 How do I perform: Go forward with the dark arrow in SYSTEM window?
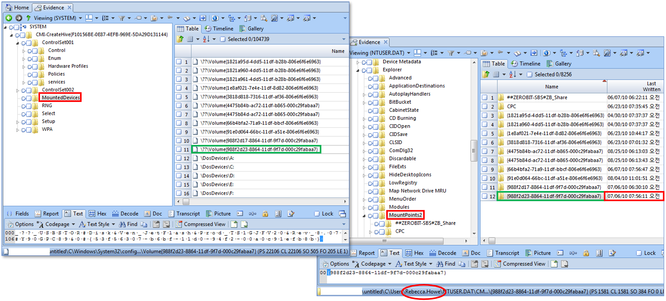click(19, 18)
